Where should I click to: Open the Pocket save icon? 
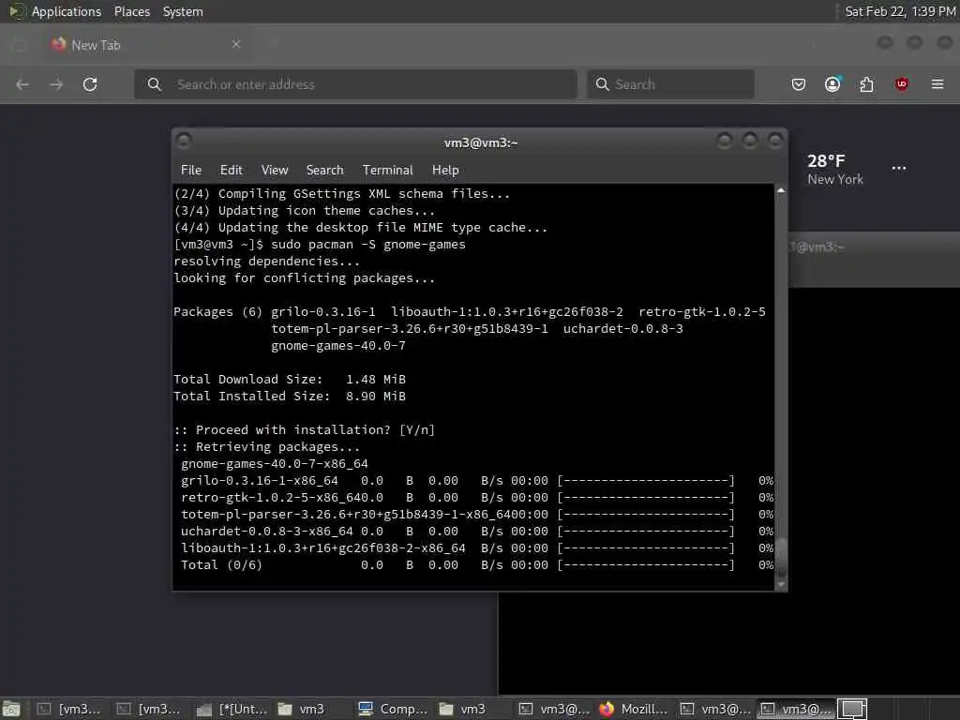(799, 84)
